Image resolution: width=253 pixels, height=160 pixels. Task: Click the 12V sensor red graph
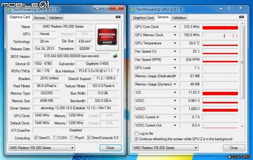coord(220,92)
